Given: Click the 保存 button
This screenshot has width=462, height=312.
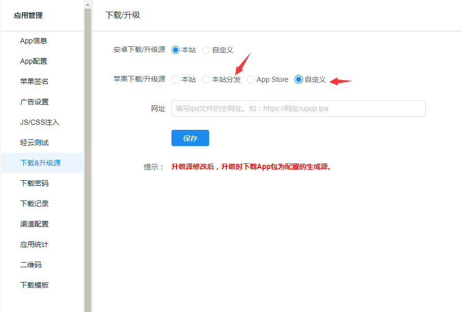Looking at the screenshot, I should [x=190, y=138].
